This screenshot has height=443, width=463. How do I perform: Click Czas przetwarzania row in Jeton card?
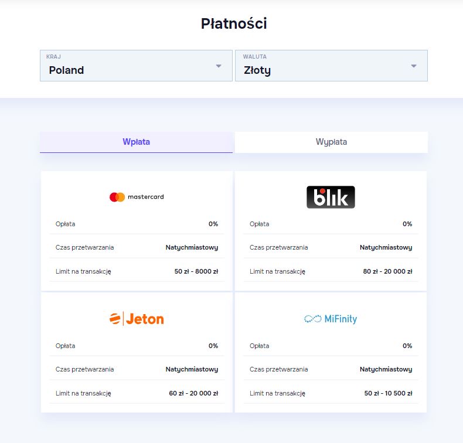[x=137, y=369]
